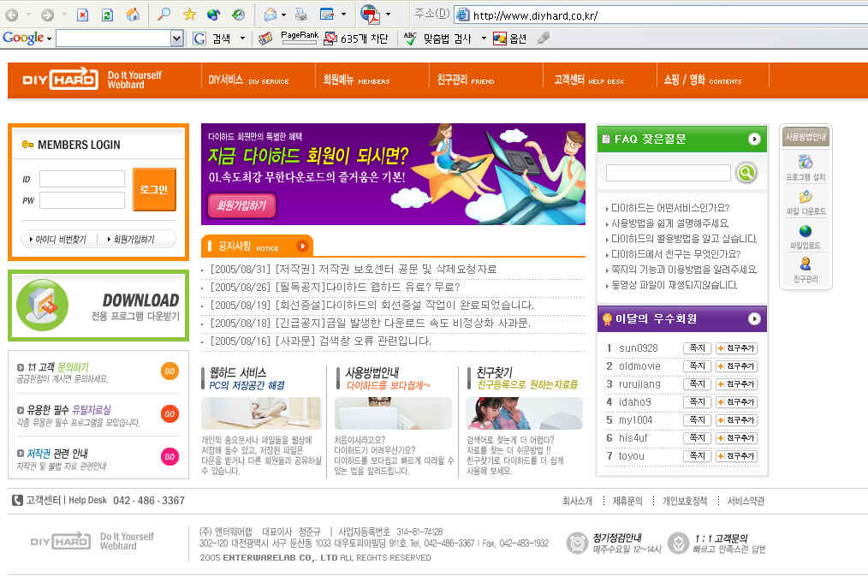The height and width of the screenshot is (582, 868).
Task: Click the orange GO button for 1:1 고객 문의하기
Action: tap(170, 371)
